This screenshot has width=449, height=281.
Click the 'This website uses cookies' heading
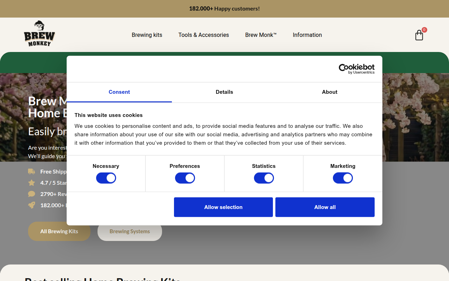(x=109, y=115)
